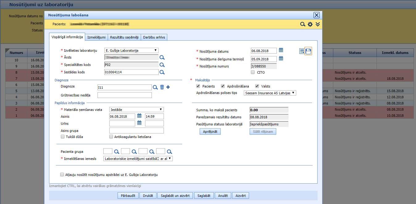Click the search icon beside Iestādes kods

(162, 72)
